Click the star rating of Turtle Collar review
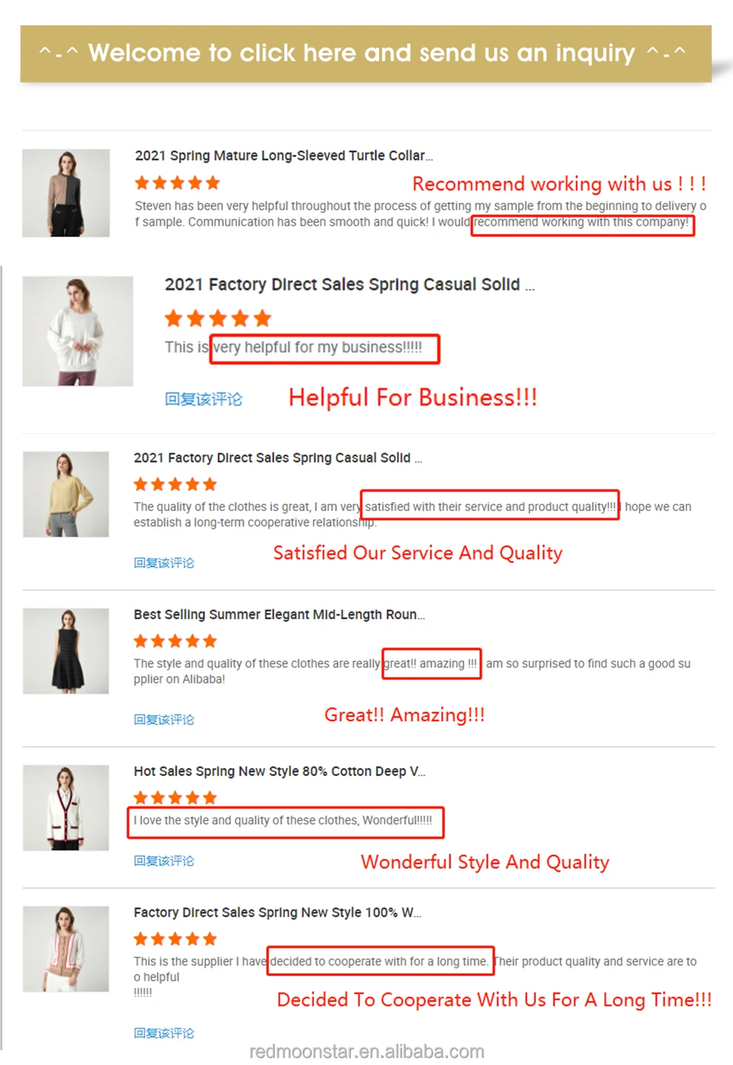The height and width of the screenshot is (1065, 733). [178, 183]
